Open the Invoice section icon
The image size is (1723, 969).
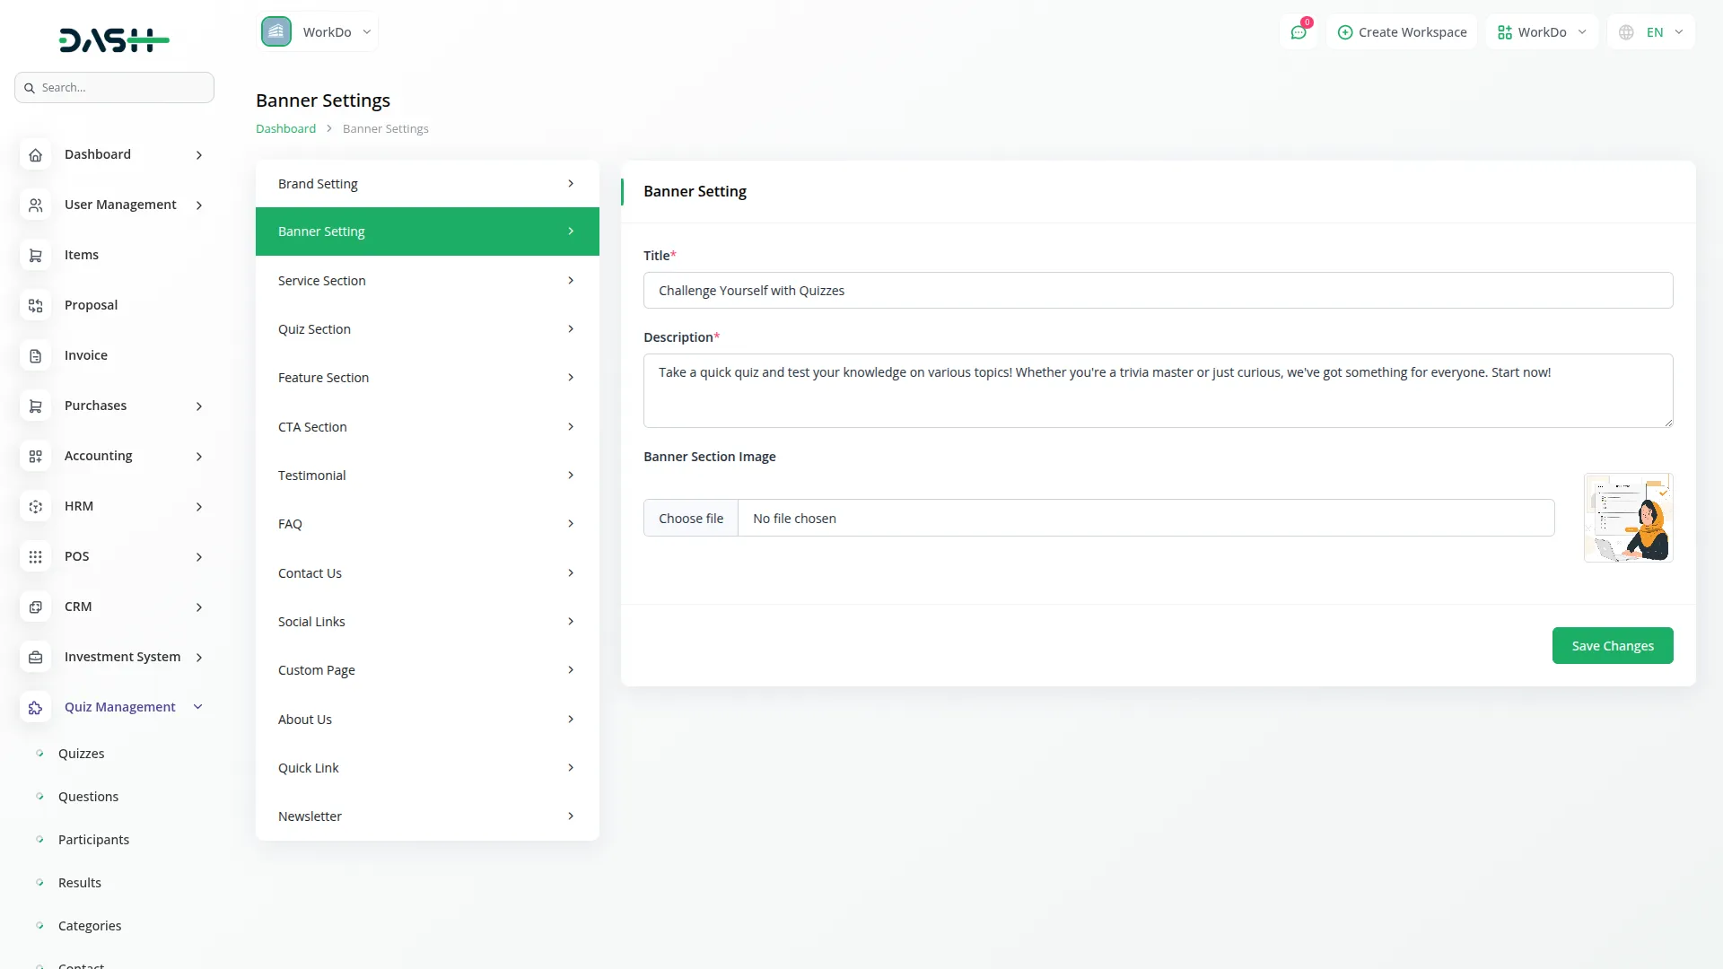(35, 355)
